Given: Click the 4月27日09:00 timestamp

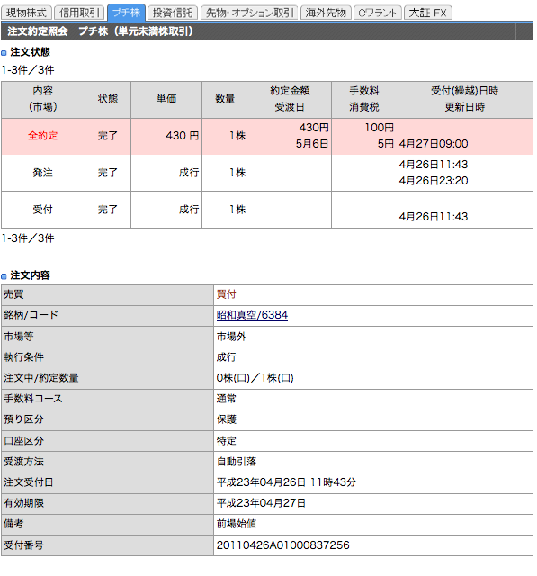Looking at the screenshot, I should [x=434, y=144].
